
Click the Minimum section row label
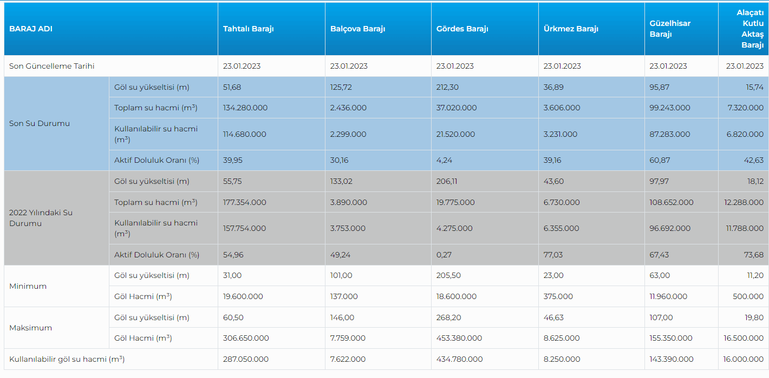(x=28, y=286)
